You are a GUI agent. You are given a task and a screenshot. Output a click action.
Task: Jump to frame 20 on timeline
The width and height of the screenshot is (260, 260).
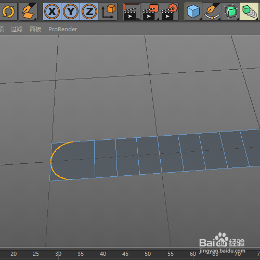click(x=14, y=254)
